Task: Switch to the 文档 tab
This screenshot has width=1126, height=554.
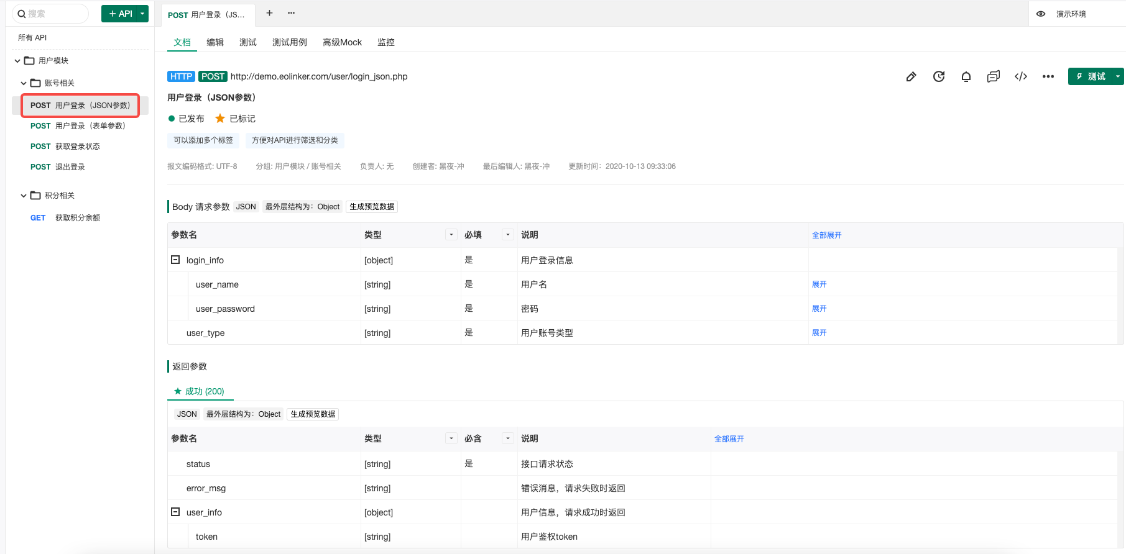Action: tap(182, 42)
